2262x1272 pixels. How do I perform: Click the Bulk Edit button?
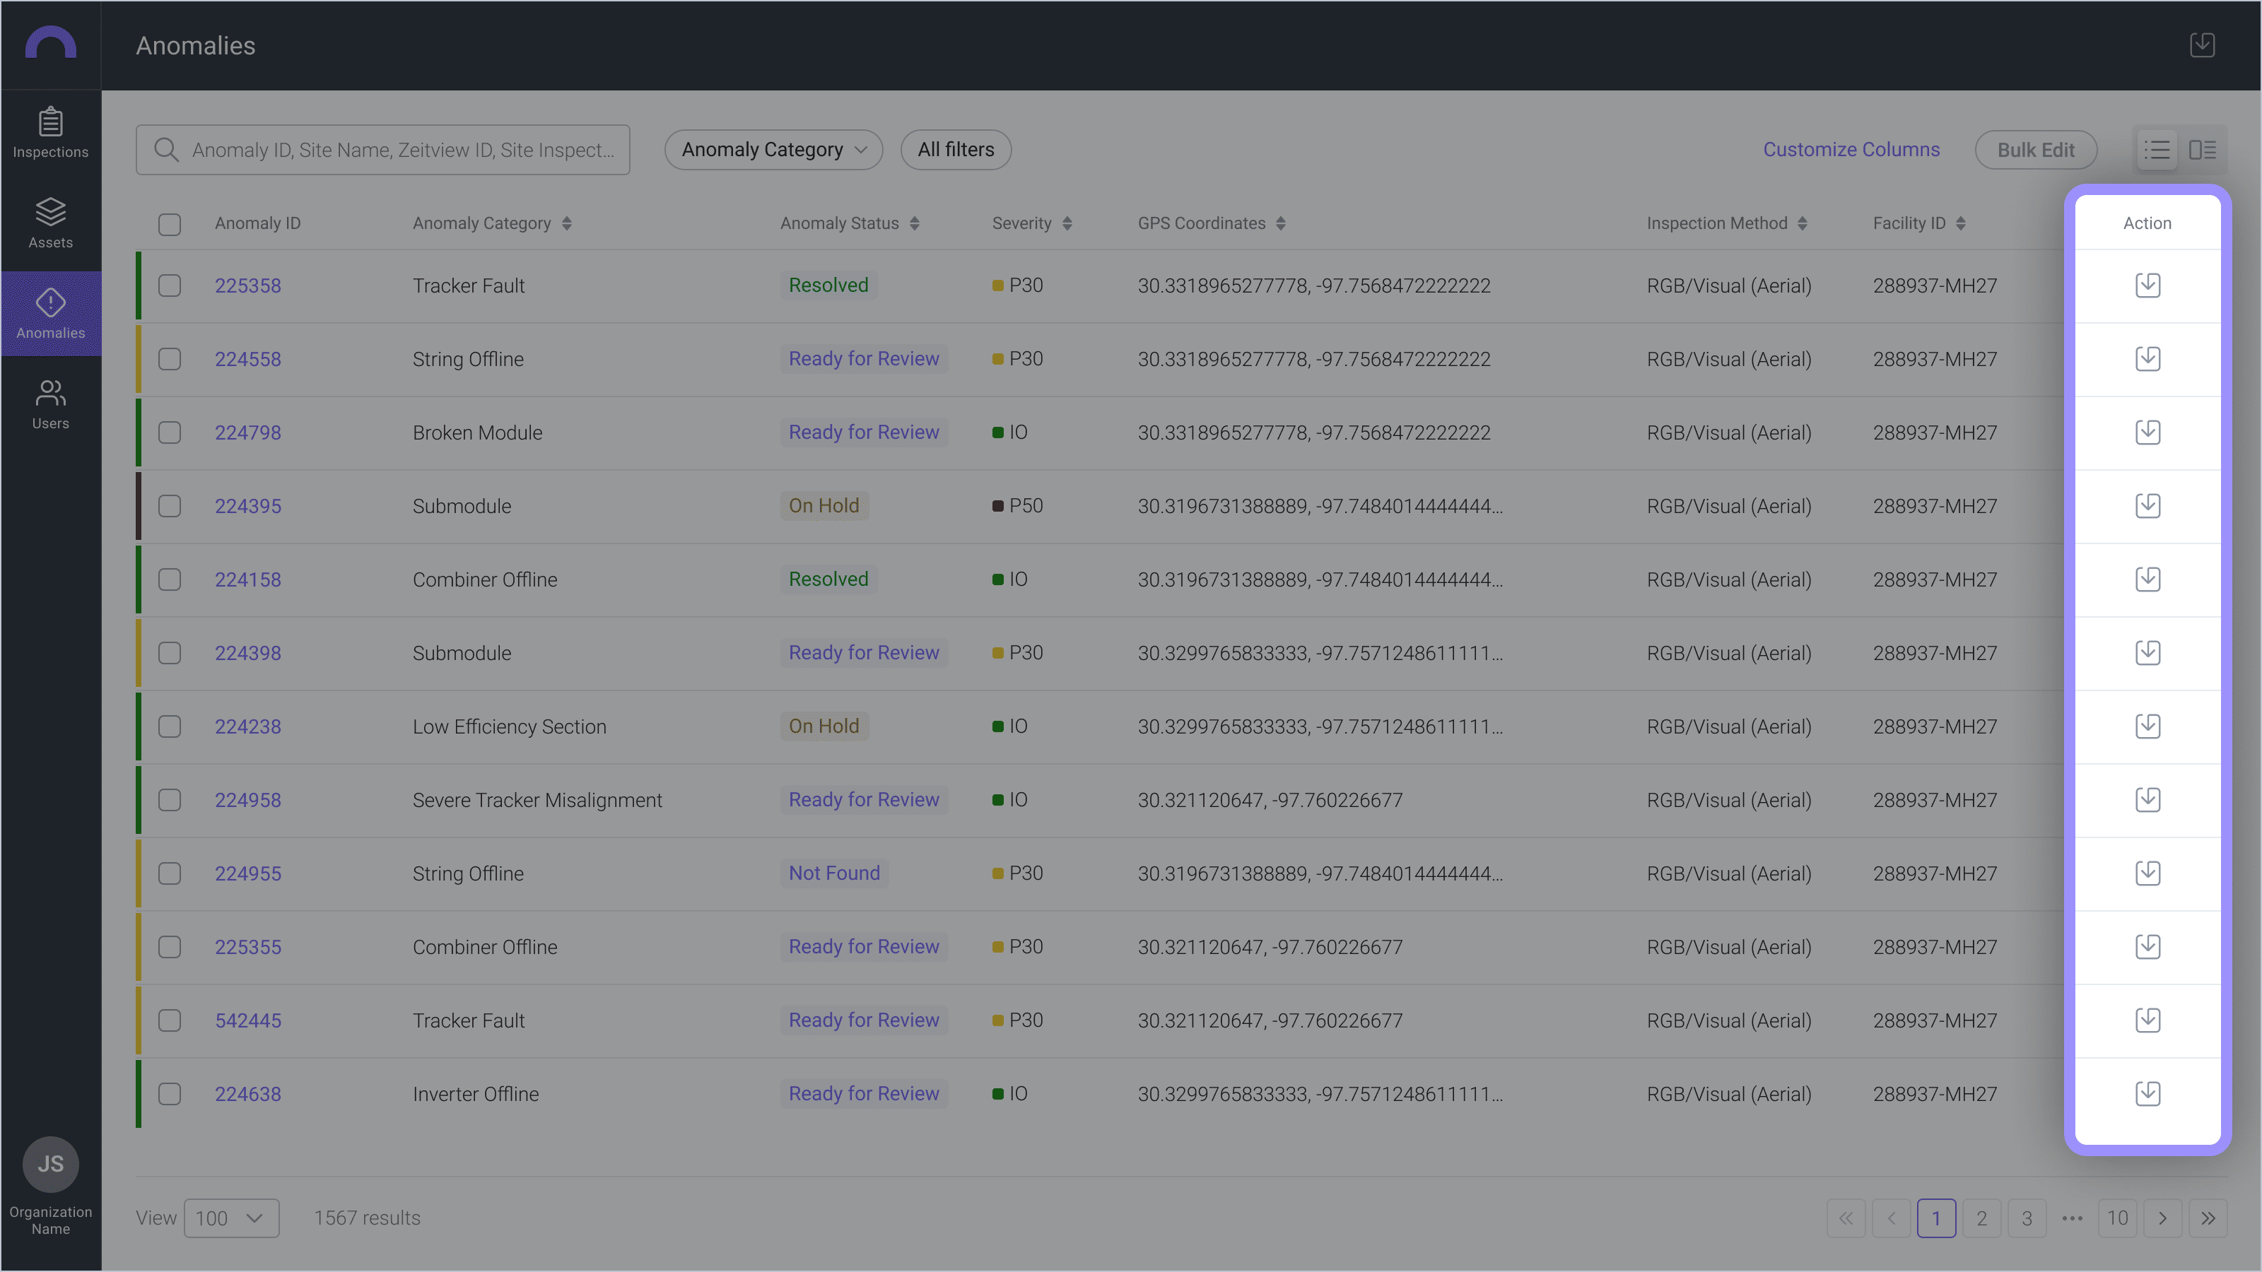(x=2036, y=149)
